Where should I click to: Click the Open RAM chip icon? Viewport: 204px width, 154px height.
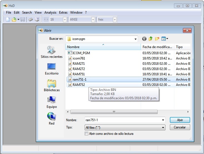(31, 19)
